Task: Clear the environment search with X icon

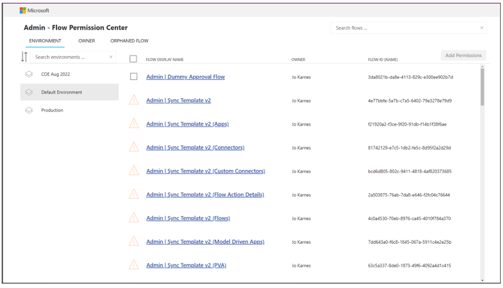Action: pyautogui.click(x=111, y=57)
